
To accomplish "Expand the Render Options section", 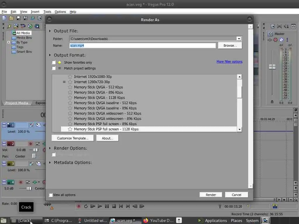I will click(50, 148).
